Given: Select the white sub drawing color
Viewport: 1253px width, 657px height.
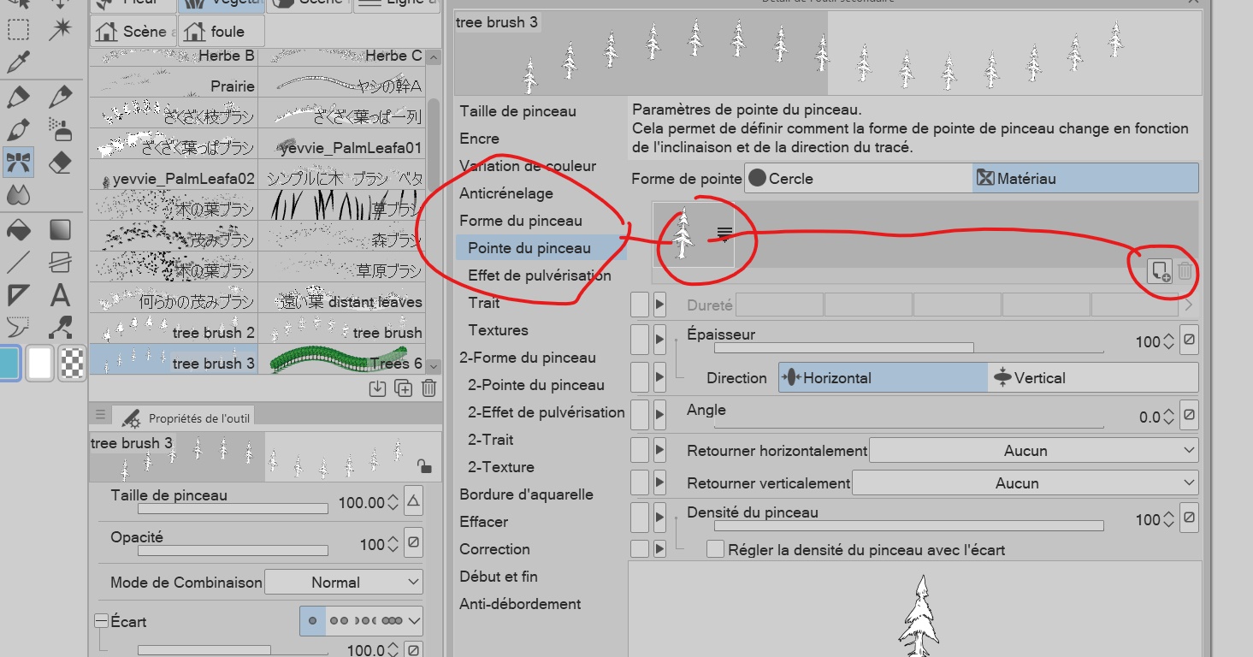Looking at the screenshot, I should (x=40, y=363).
